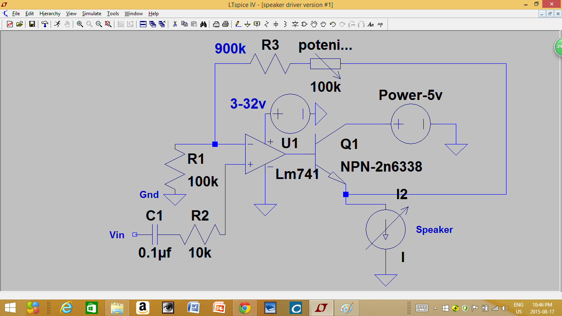Viewport: 562px width, 316px height.
Task: Open the Simulate menu
Action: tap(91, 14)
